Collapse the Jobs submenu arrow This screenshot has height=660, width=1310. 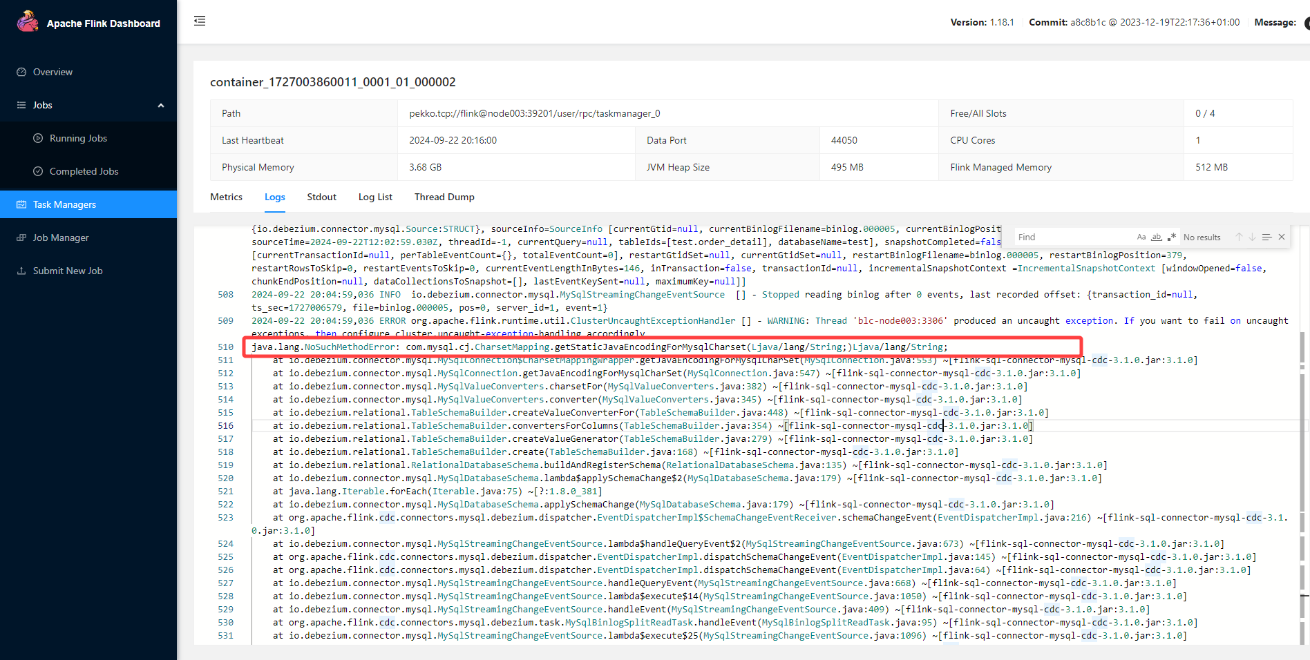tap(161, 106)
